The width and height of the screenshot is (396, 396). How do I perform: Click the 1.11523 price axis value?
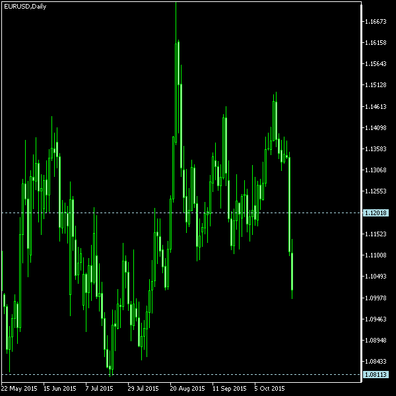click(376, 234)
